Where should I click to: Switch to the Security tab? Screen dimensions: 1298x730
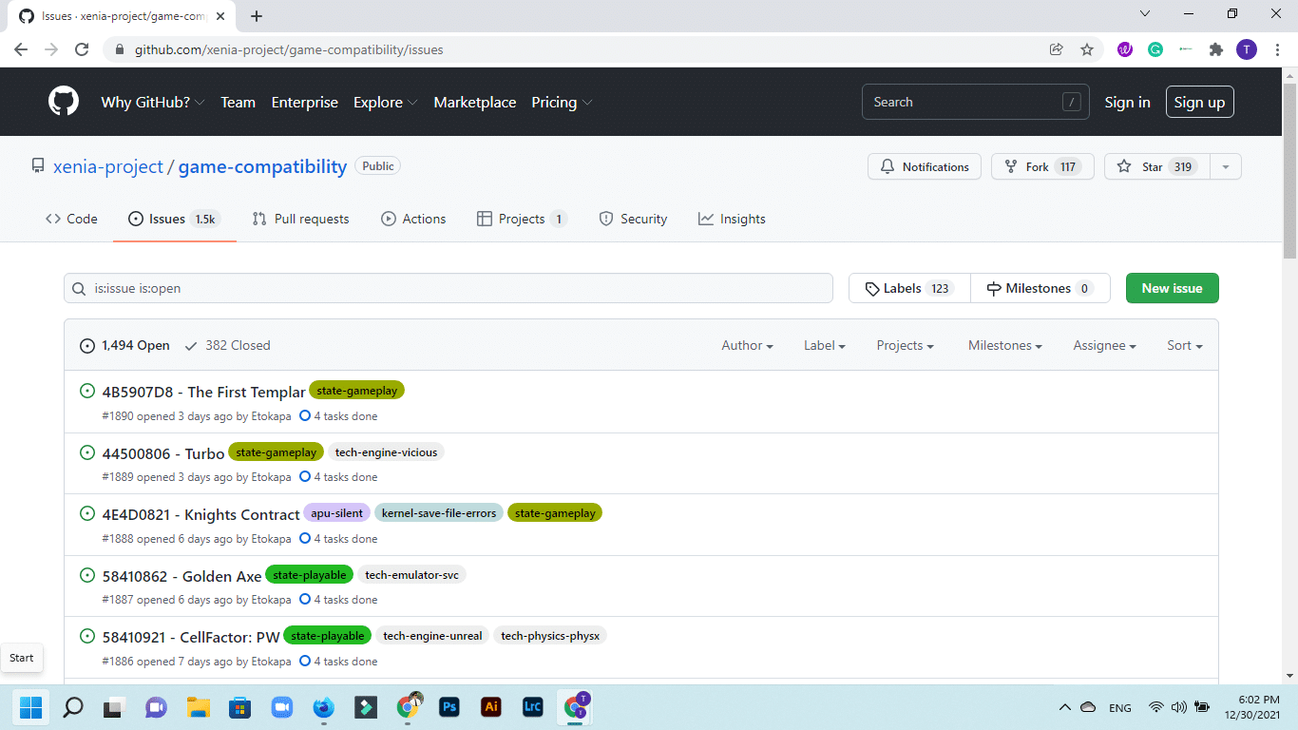[633, 219]
